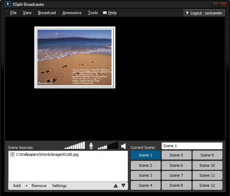Click the XSplit Broadcaster logo icon

pyautogui.click(x=8, y=4)
